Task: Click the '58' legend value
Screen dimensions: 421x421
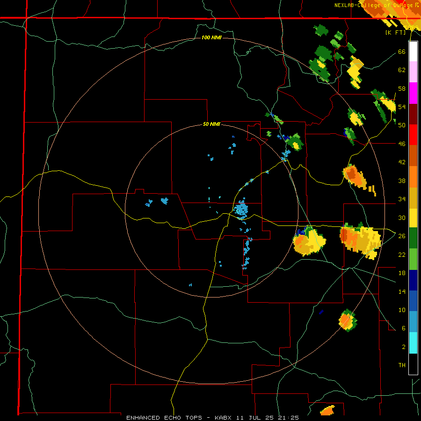Action: coord(402,88)
